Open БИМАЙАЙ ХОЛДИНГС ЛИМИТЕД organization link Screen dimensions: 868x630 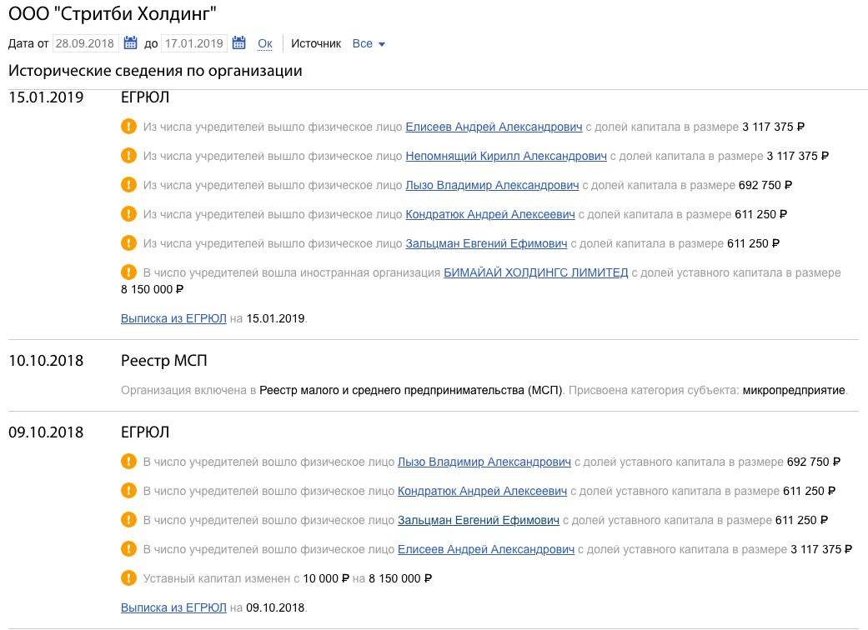[x=536, y=272]
